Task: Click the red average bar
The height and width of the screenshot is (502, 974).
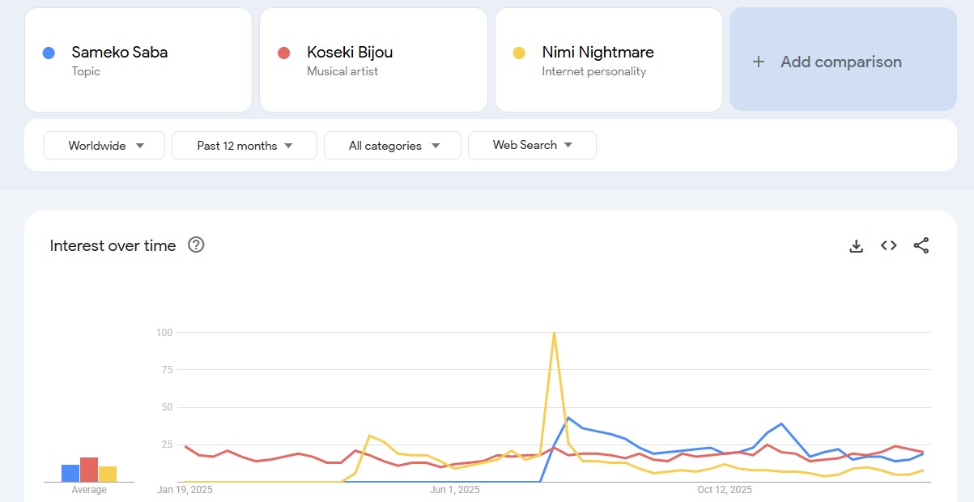Action: pyautogui.click(x=89, y=470)
